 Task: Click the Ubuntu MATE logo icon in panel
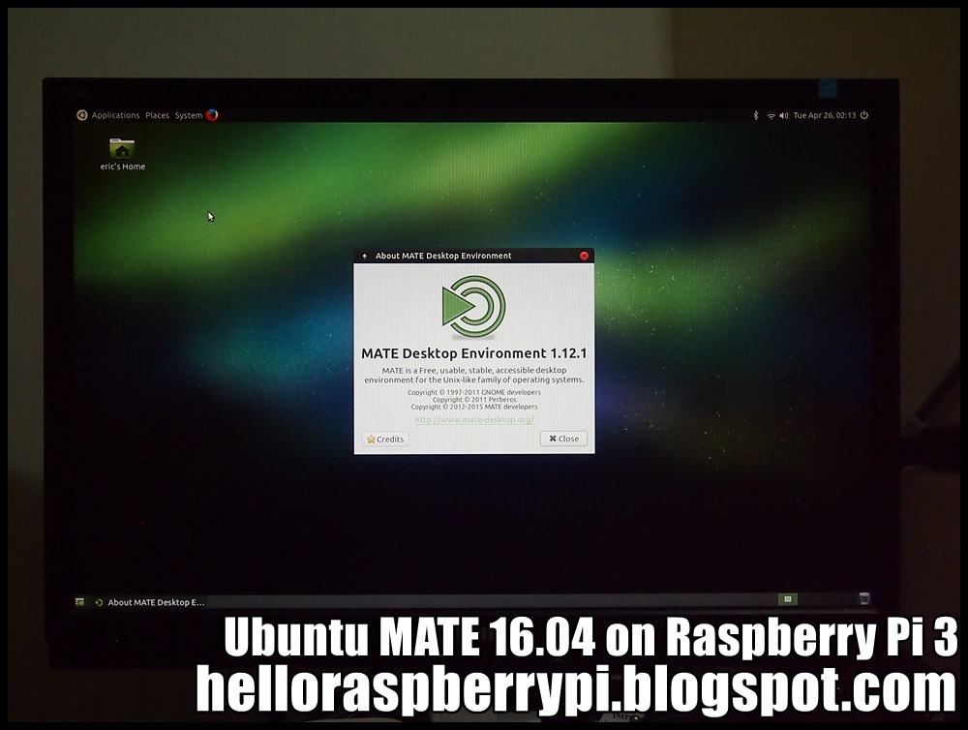tap(82, 115)
